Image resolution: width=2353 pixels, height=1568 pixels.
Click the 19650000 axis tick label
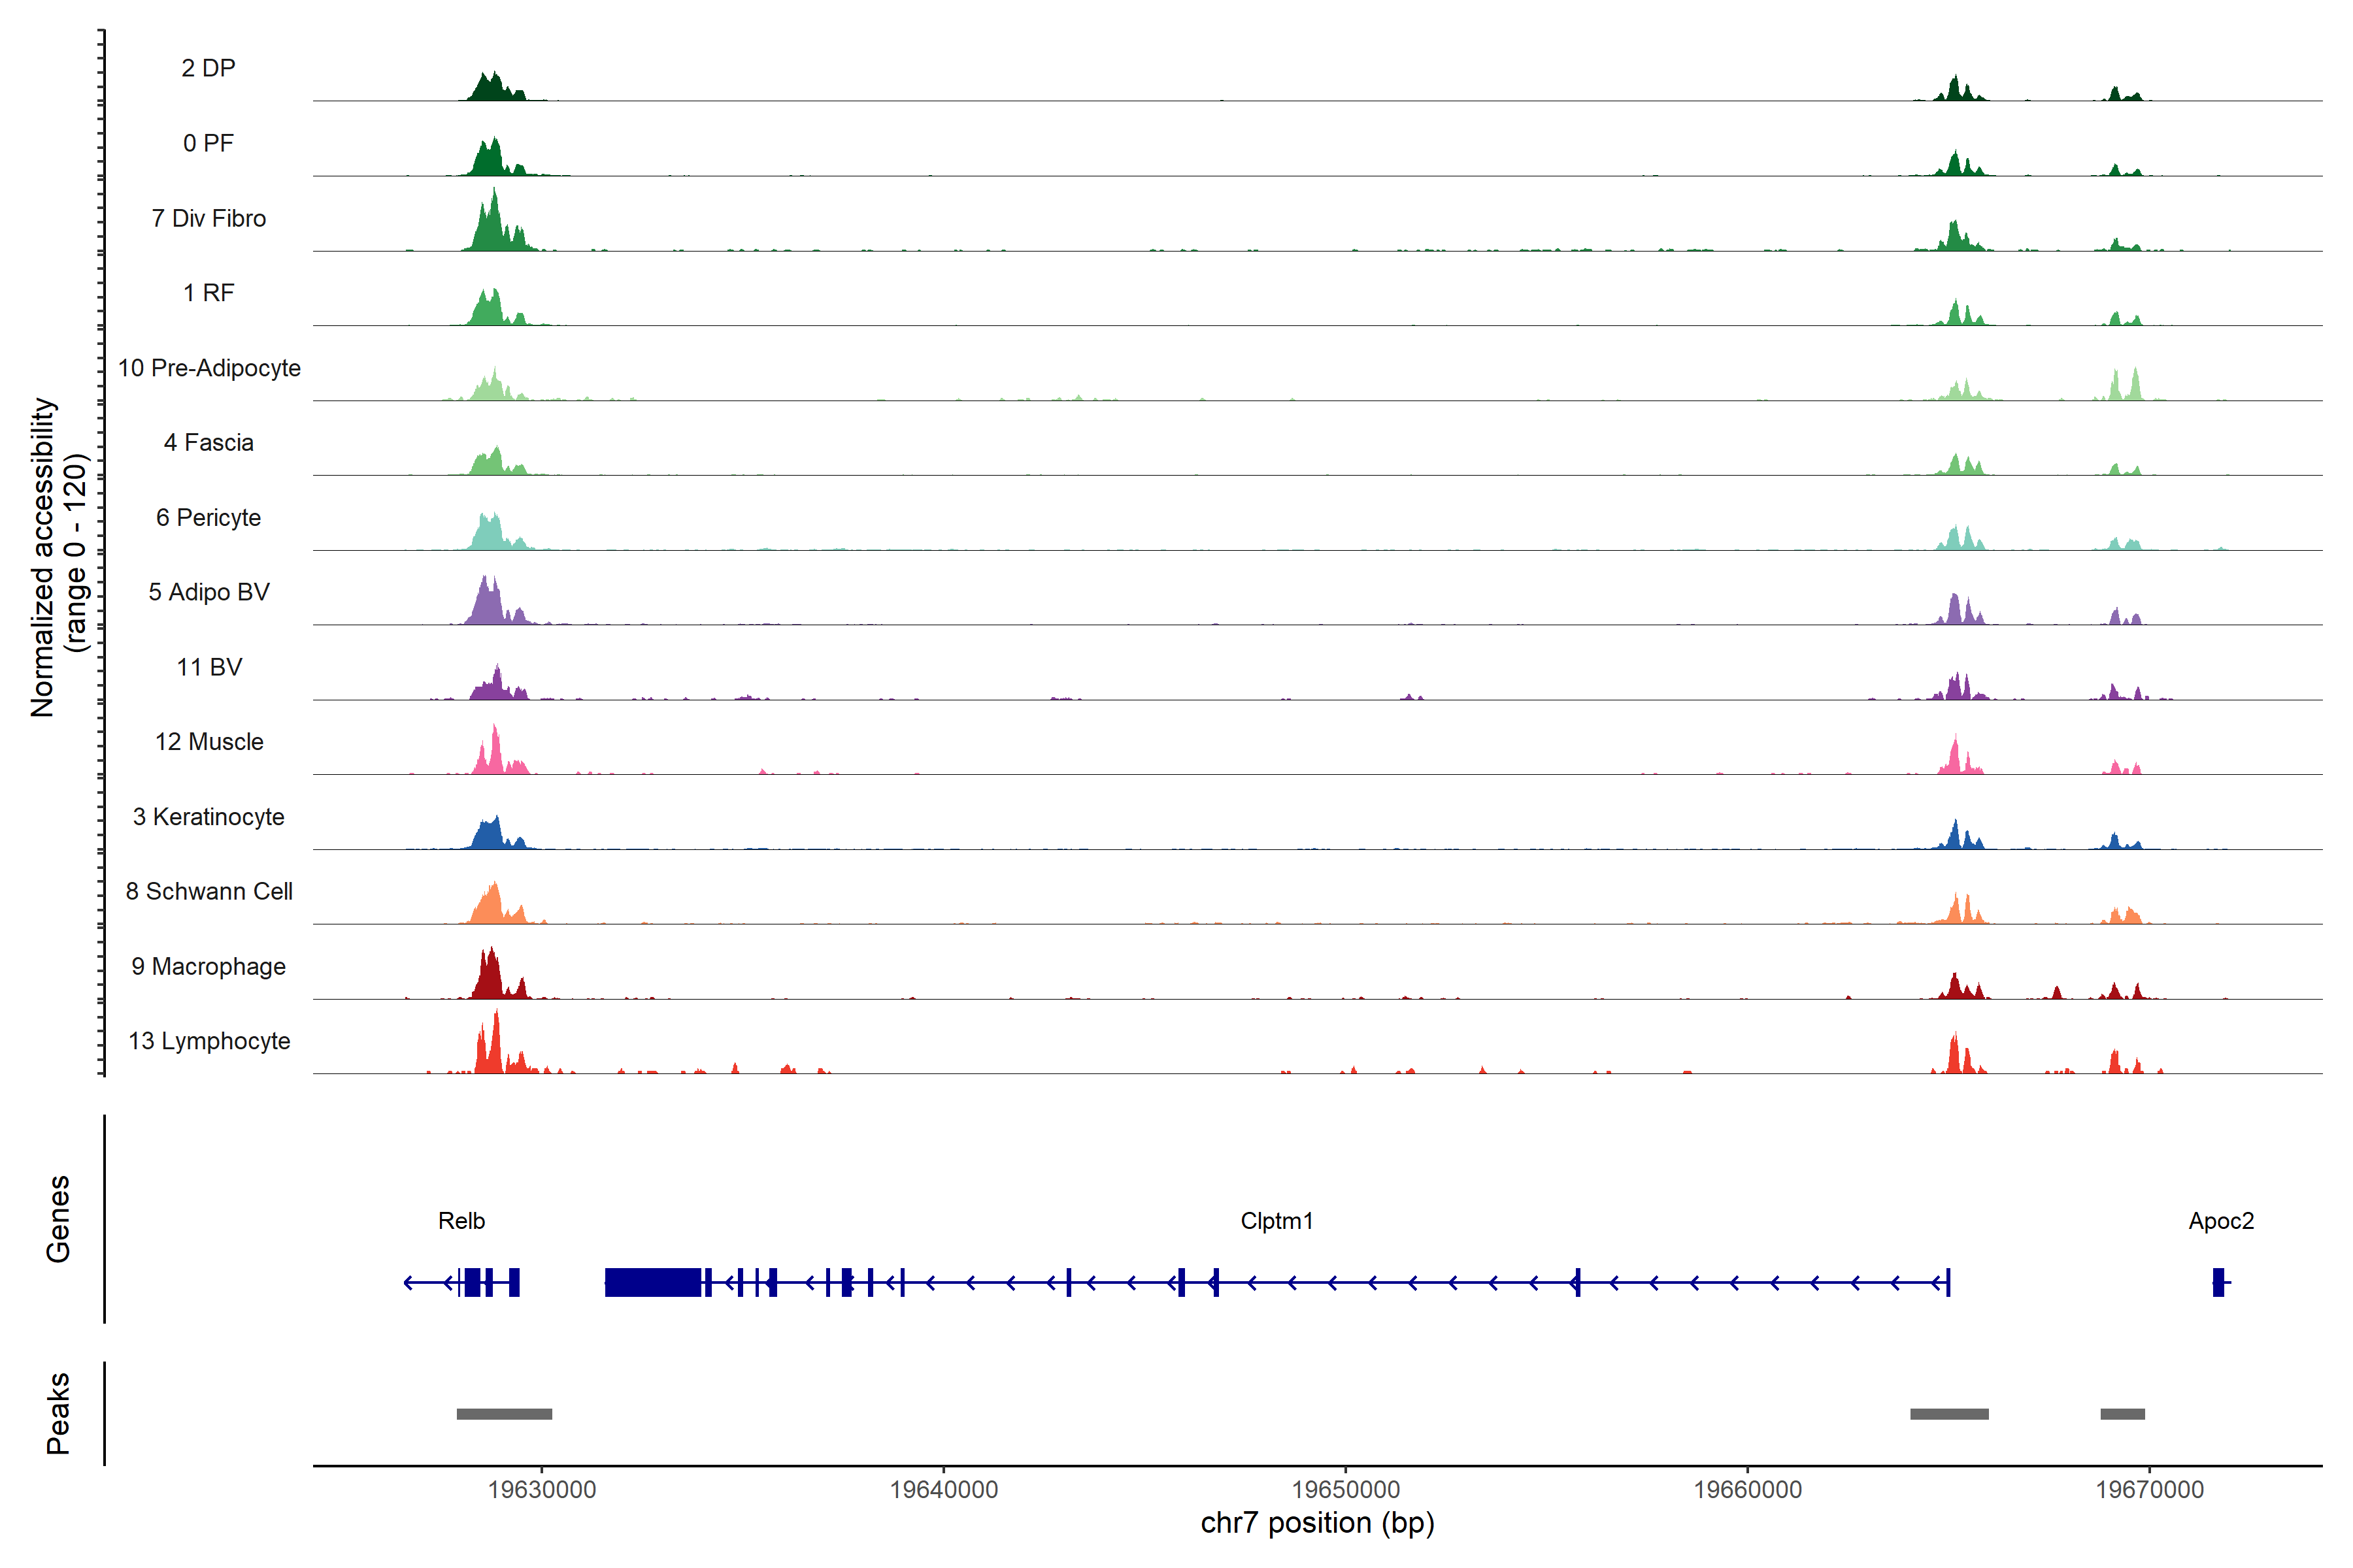coord(1346,1490)
